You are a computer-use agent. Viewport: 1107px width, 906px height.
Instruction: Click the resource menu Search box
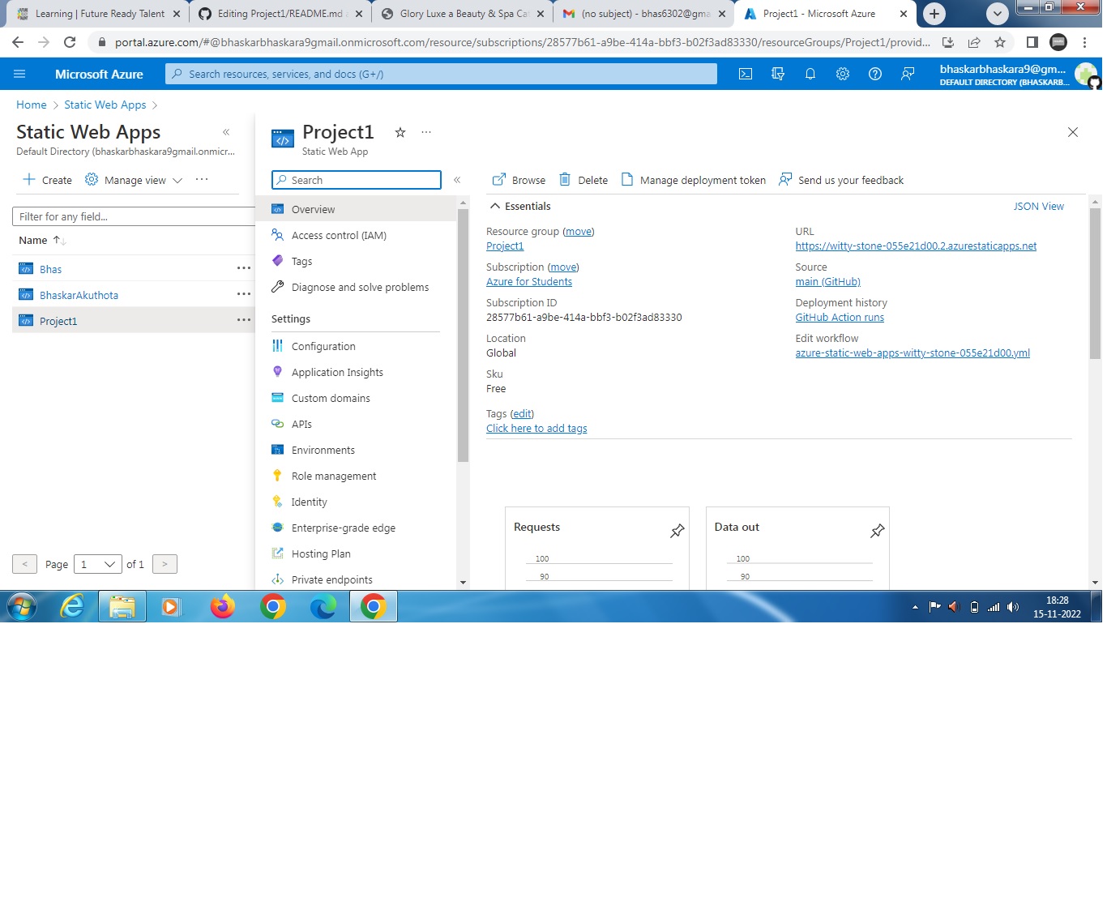[x=357, y=180]
